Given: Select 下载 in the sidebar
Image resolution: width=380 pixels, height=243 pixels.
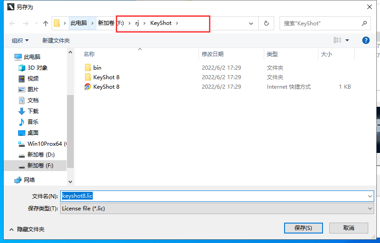Looking at the screenshot, I should [28, 111].
